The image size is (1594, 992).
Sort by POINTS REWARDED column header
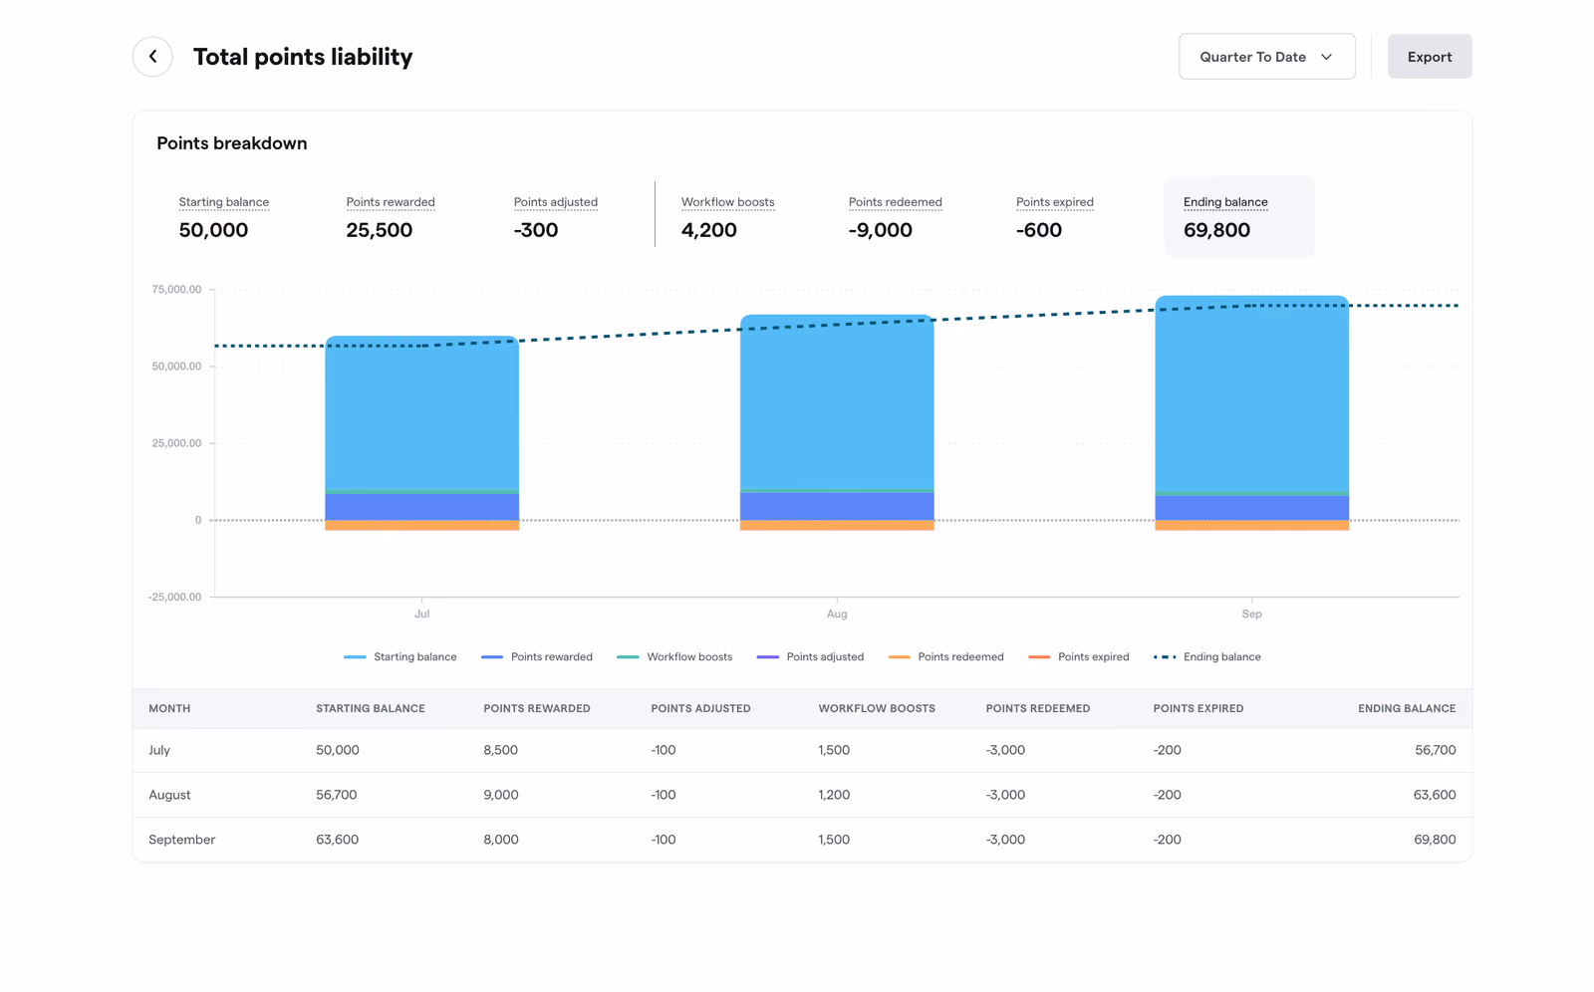tap(537, 709)
